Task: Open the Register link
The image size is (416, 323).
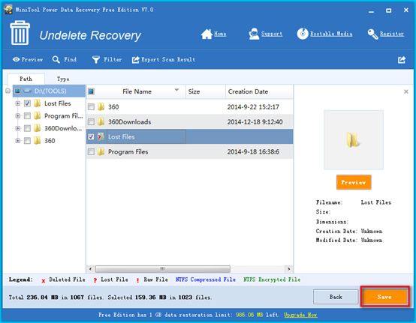Action: (x=392, y=34)
